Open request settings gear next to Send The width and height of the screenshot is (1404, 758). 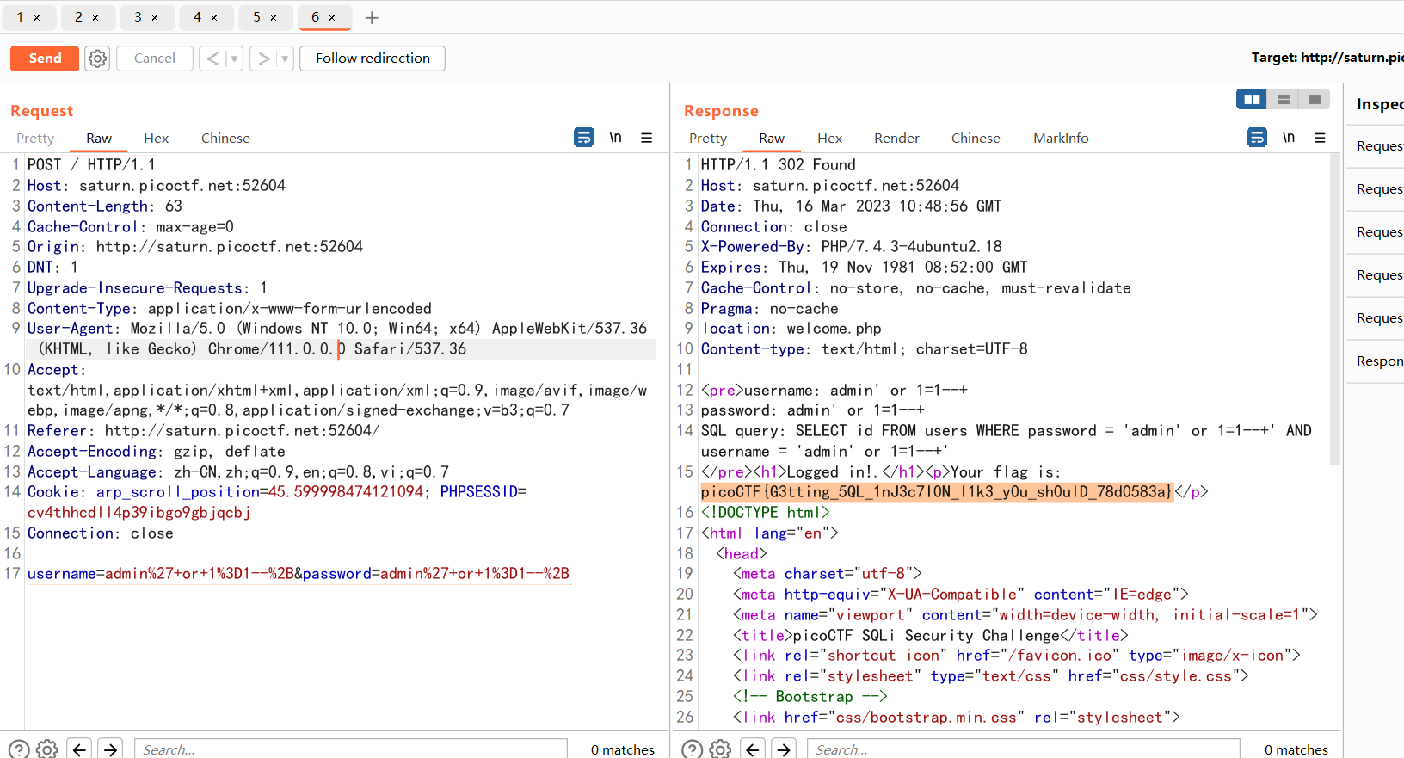(x=98, y=59)
